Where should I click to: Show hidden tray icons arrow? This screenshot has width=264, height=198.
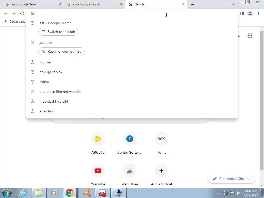tap(219, 193)
